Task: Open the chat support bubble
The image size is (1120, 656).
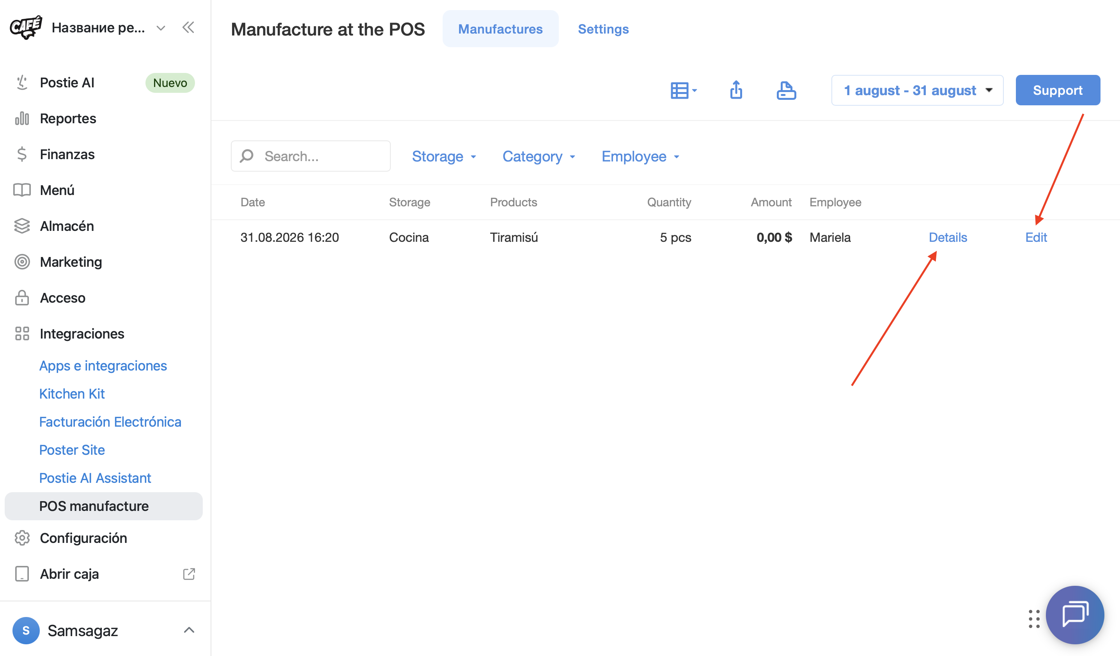Action: click(1075, 615)
